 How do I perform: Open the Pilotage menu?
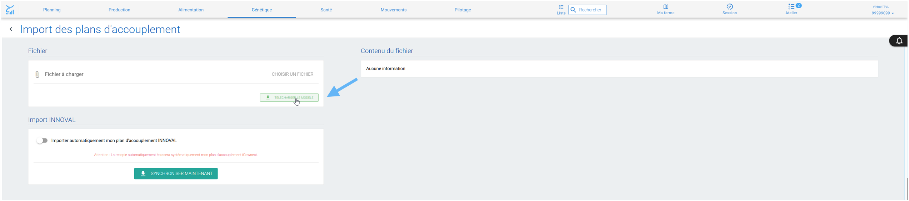click(463, 10)
